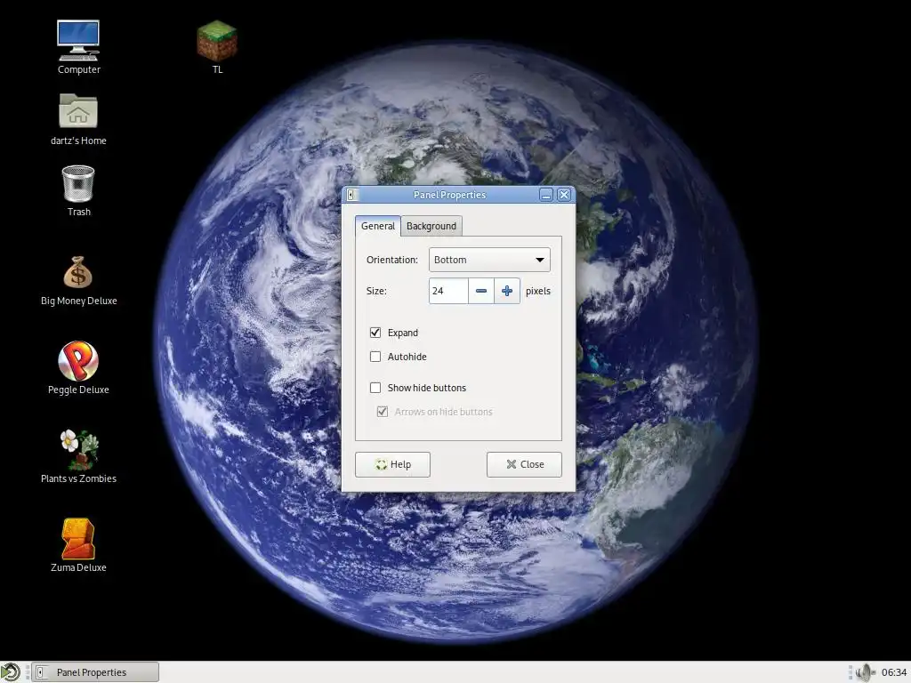This screenshot has height=683, width=911.
Task: Switch to the Background tab
Action: 431,226
